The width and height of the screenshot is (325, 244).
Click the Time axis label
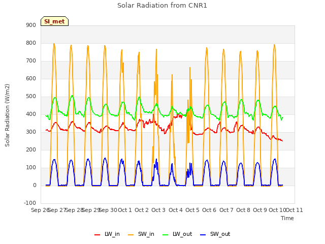(x=287, y=218)
